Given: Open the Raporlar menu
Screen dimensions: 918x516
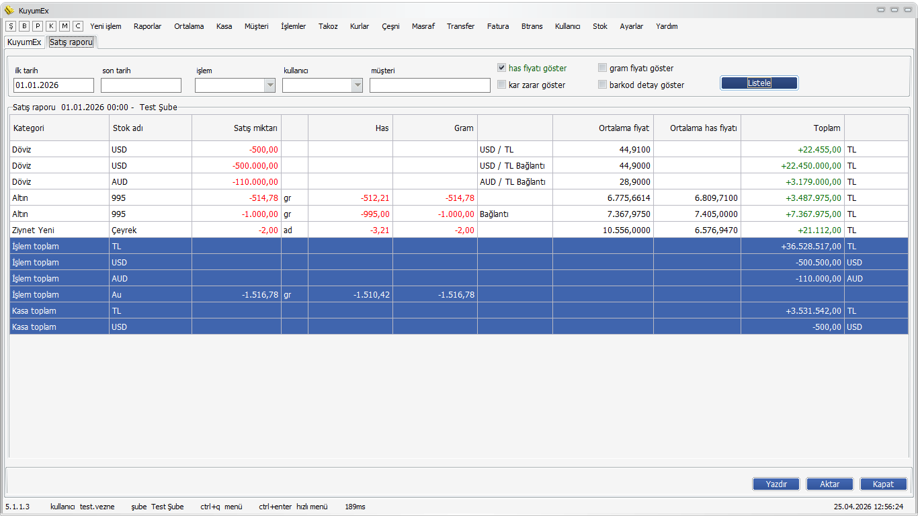Looking at the screenshot, I should [x=147, y=26].
